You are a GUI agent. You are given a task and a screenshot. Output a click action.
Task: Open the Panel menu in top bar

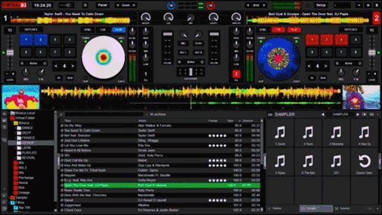[x=102, y=5]
